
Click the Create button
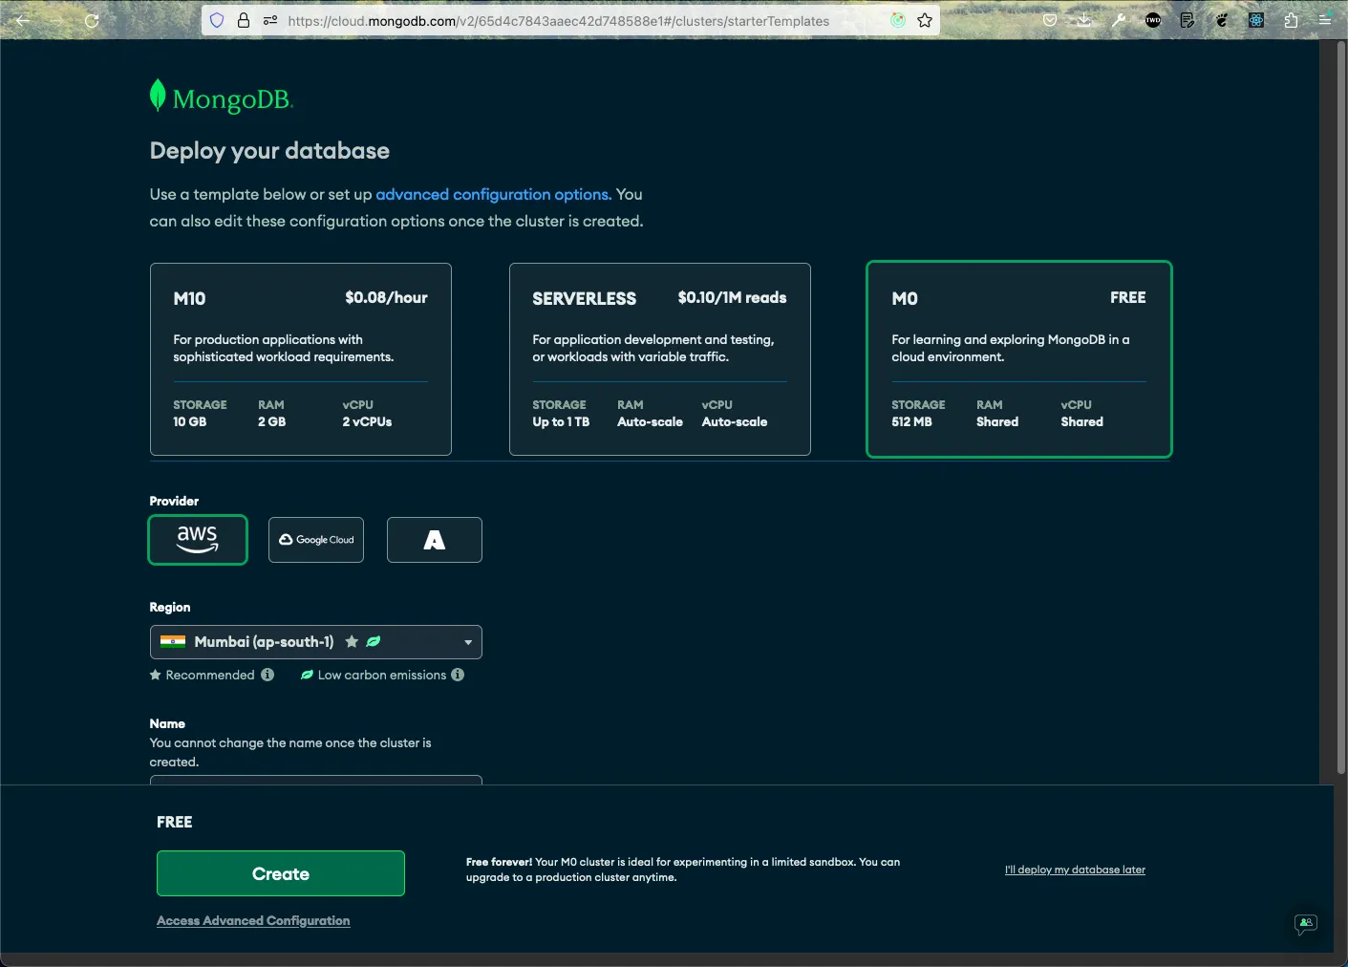pos(281,873)
